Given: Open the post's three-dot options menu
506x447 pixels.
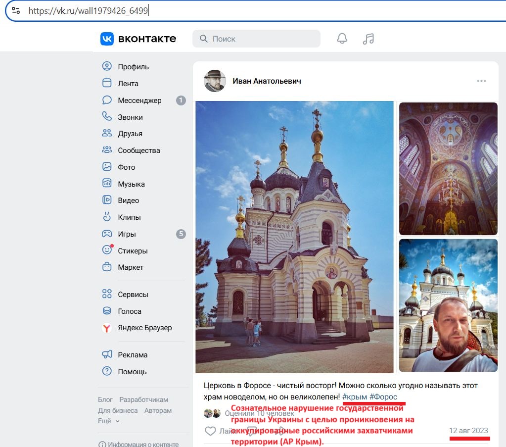Looking at the screenshot, I should pos(481,81).
